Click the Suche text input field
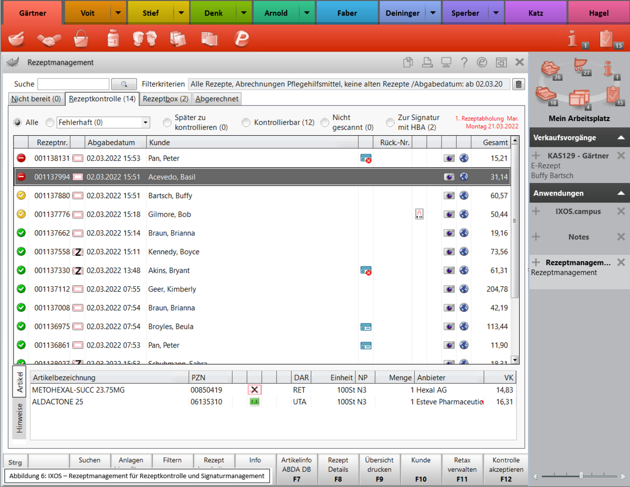Screen dimensions: 630x487 (73, 84)
